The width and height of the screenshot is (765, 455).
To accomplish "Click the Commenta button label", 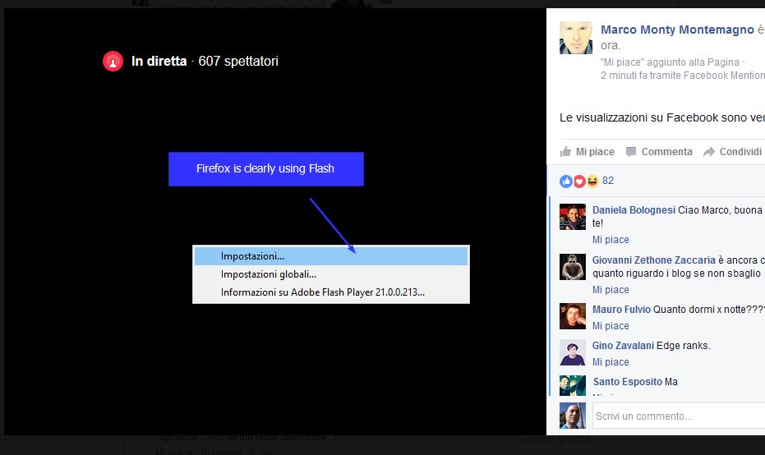I will 666,152.
